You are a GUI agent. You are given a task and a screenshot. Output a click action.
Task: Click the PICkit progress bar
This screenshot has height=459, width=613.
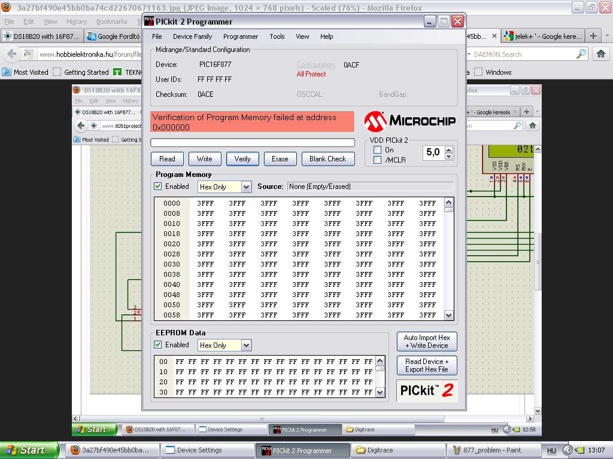[253, 142]
